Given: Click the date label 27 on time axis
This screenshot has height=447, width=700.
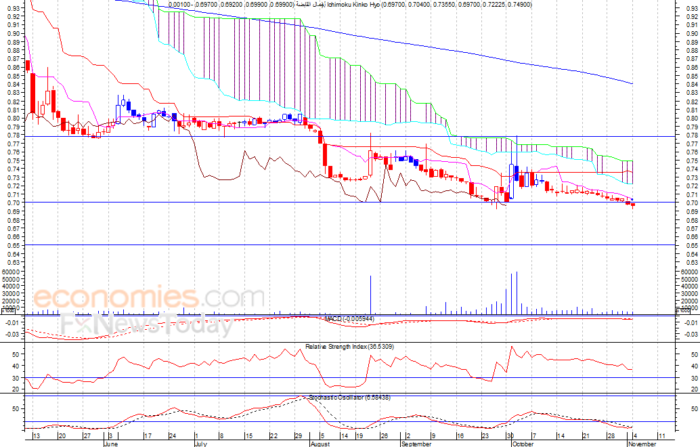Looking at the screenshot, I should coord(87,436).
